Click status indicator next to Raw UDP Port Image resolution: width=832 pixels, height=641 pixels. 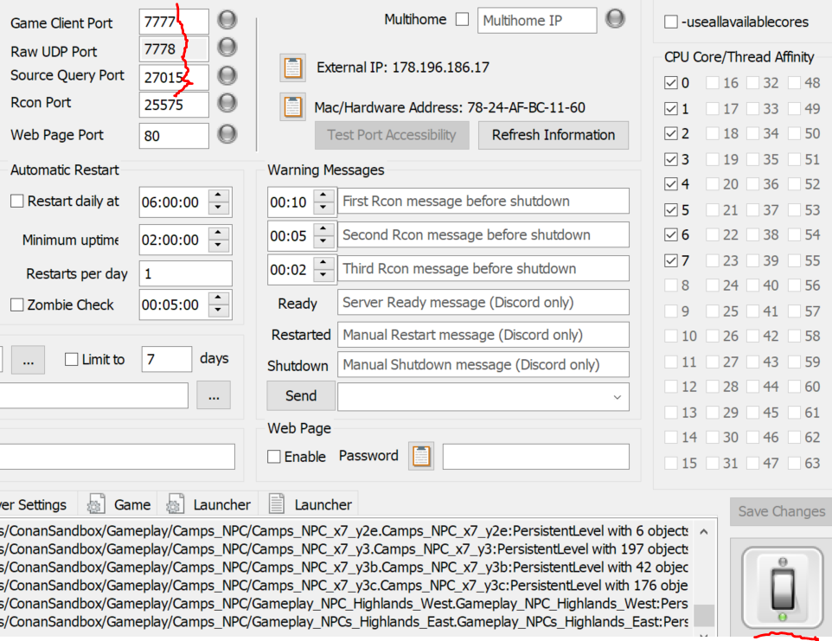point(227,48)
